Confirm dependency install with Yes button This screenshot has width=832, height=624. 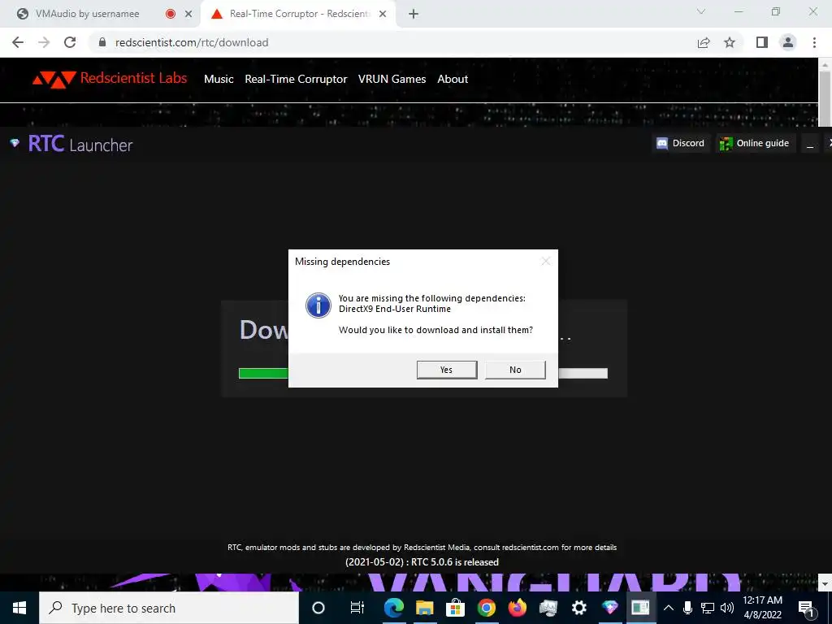tap(447, 370)
